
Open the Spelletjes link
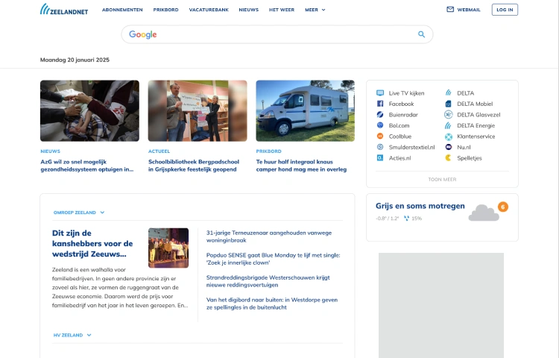pos(470,158)
